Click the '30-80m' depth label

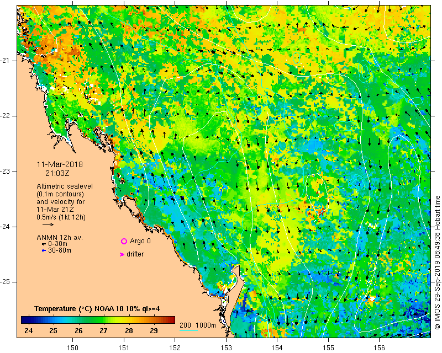tap(60, 250)
